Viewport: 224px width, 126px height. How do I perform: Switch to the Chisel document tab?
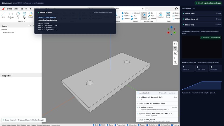128,9
